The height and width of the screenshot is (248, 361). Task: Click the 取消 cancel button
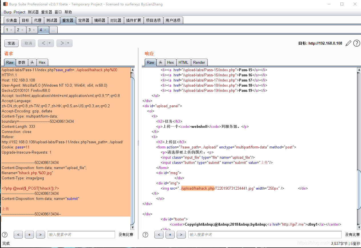[28, 43]
